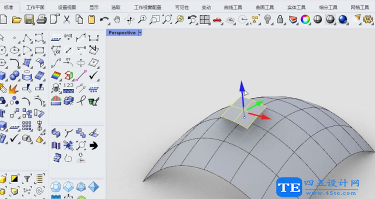Click the 3x3 grid Array icon
The height and width of the screenshot is (199, 375).
tap(27, 125)
